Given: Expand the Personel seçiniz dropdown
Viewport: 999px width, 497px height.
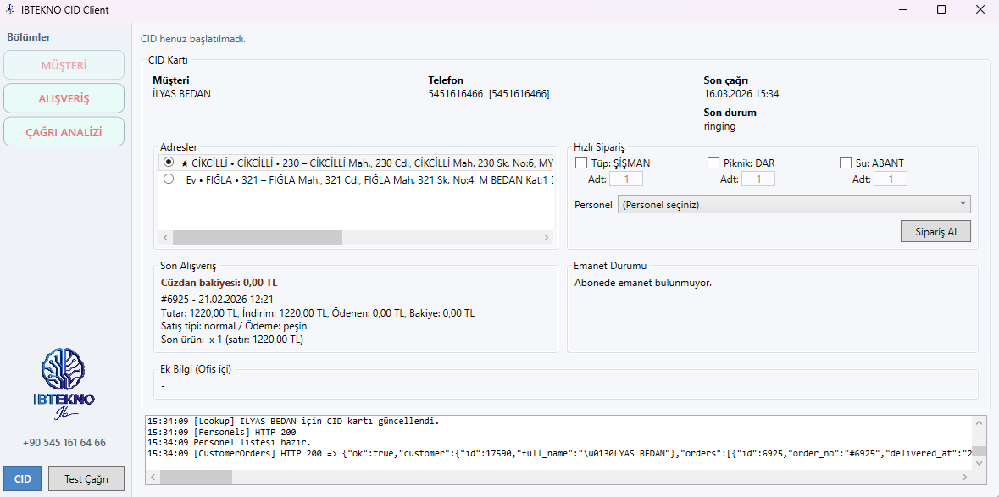Looking at the screenshot, I should (794, 204).
